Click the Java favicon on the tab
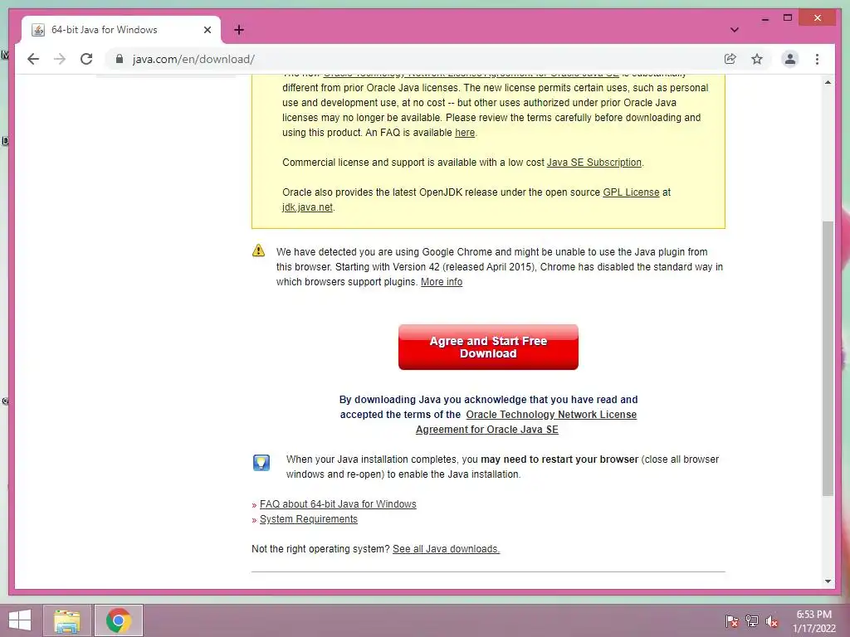Screen dimensions: 850x637 click(38, 30)
